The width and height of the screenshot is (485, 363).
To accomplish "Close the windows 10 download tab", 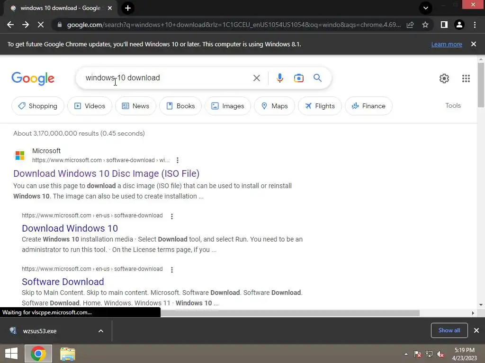I will point(110,9).
